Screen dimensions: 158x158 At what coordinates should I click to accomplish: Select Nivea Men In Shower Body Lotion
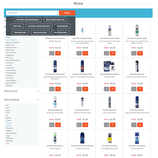coord(39,26)
